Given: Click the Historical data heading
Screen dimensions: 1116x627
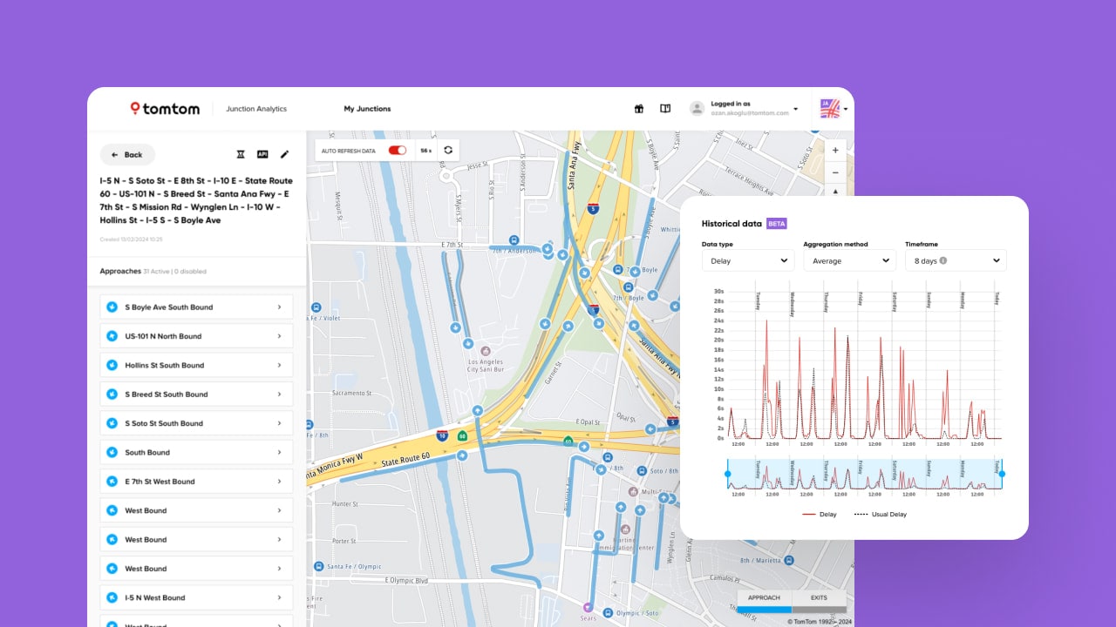Looking at the screenshot, I should coord(732,224).
